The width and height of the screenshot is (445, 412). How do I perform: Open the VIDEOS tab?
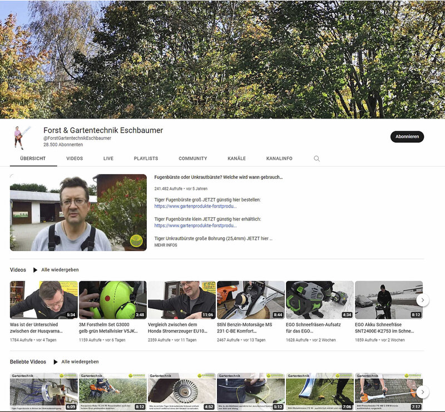[75, 159]
